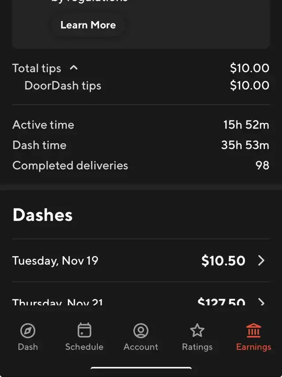
Task: Tap the home indicator bar
Action: click(141, 368)
